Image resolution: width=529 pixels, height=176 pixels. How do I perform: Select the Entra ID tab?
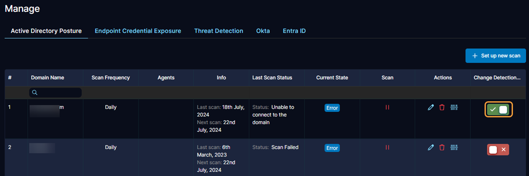(294, 31)
